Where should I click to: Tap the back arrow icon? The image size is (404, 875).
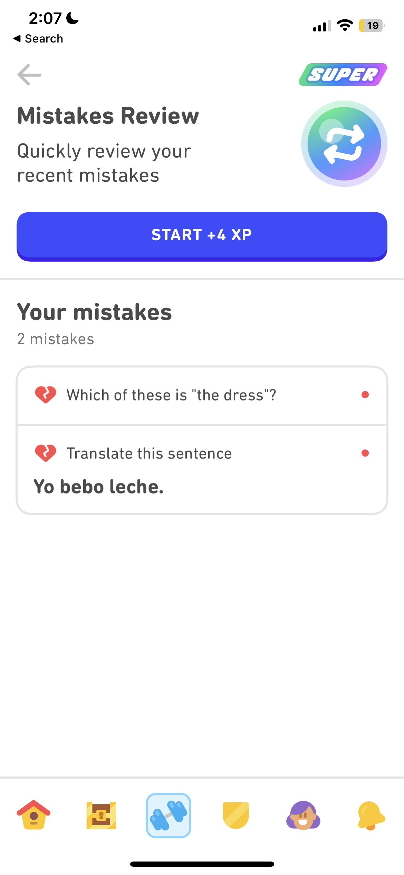[x=29, y=75]
